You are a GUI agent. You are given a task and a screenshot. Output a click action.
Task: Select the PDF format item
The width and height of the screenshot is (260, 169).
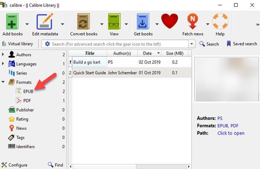point(27,101)
